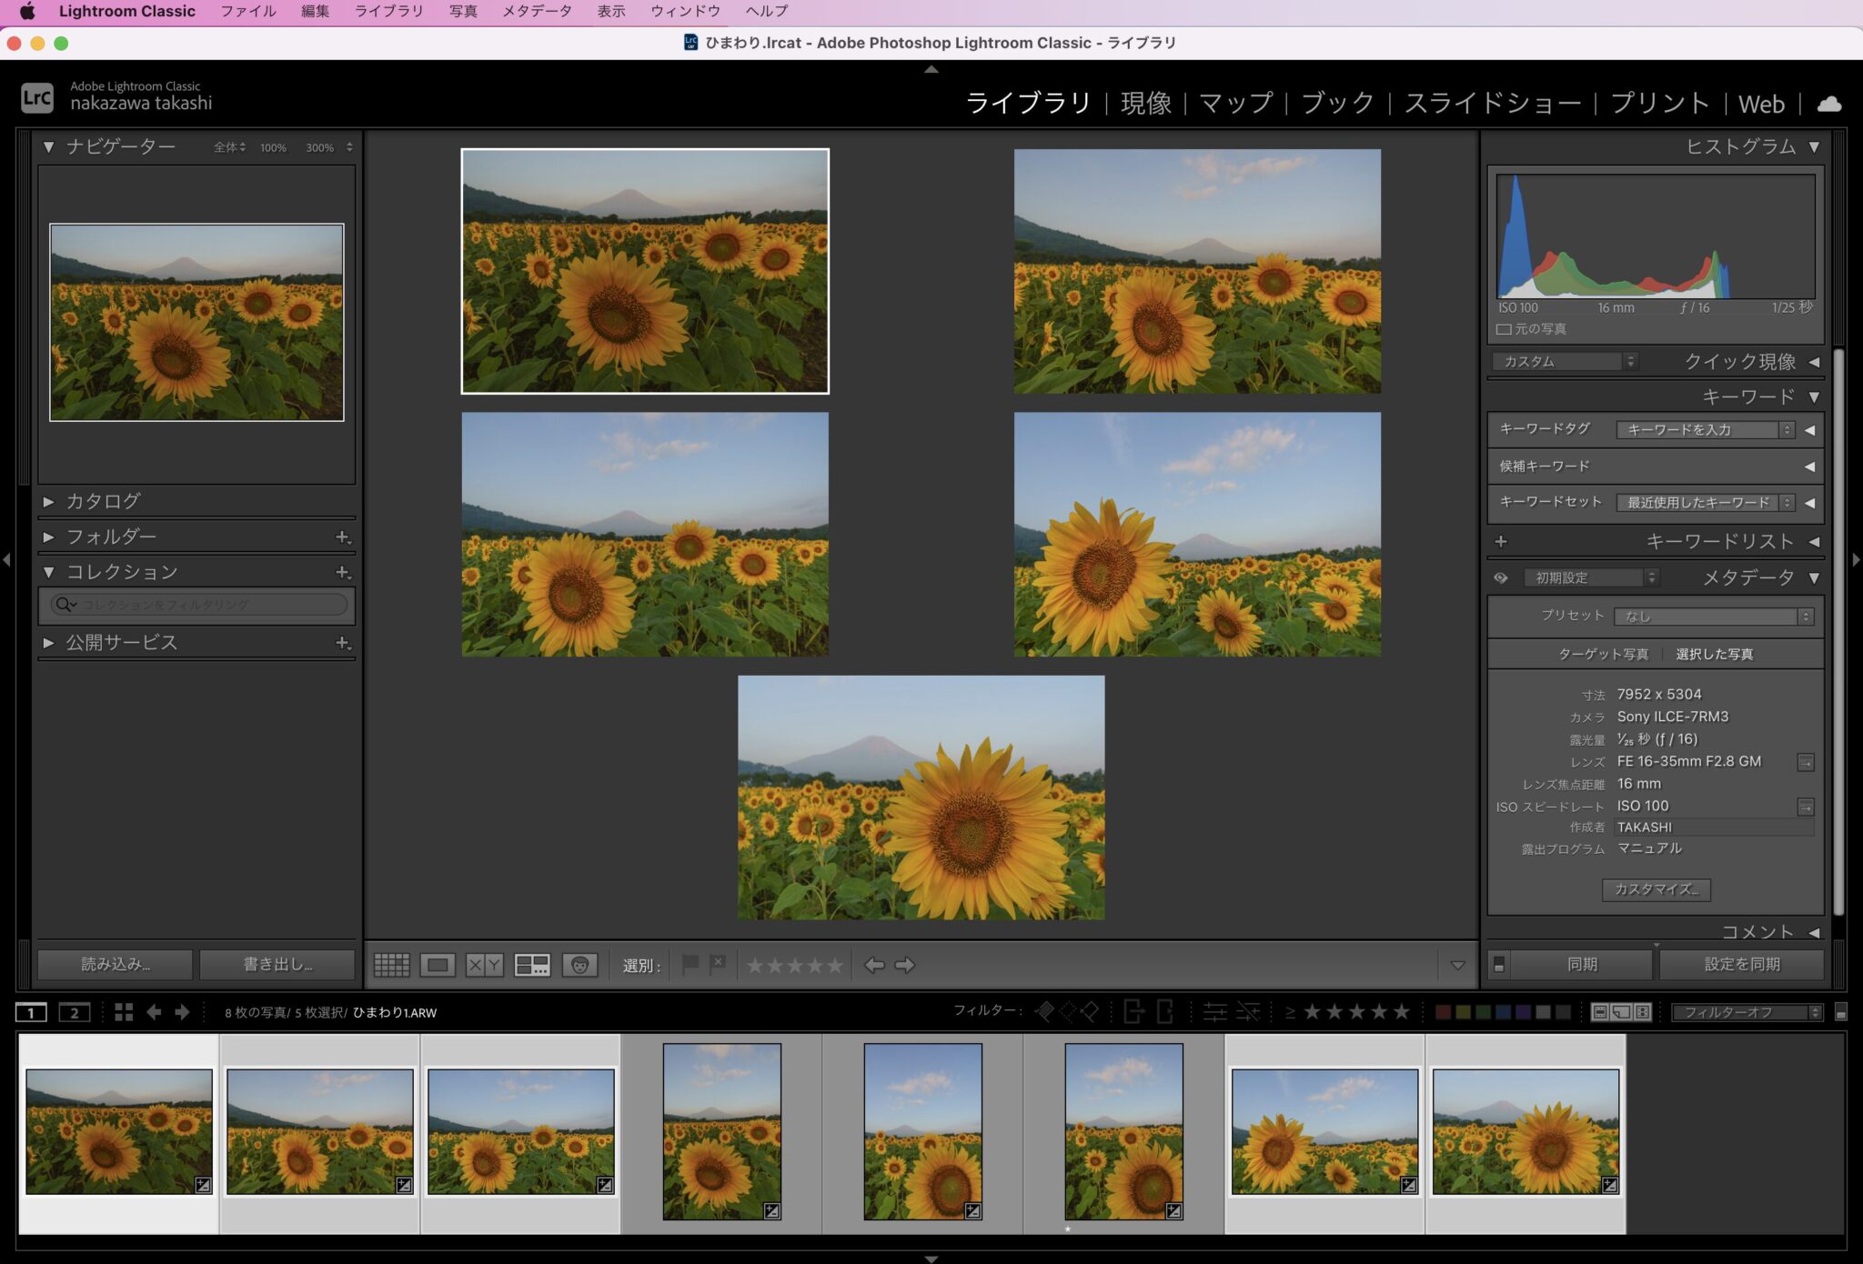Switch to Grid view icon in toolbar

point(391,965)
